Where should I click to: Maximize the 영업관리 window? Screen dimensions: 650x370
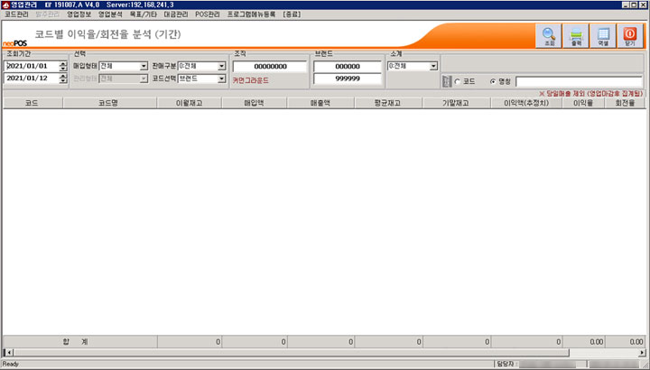(635, 5)
